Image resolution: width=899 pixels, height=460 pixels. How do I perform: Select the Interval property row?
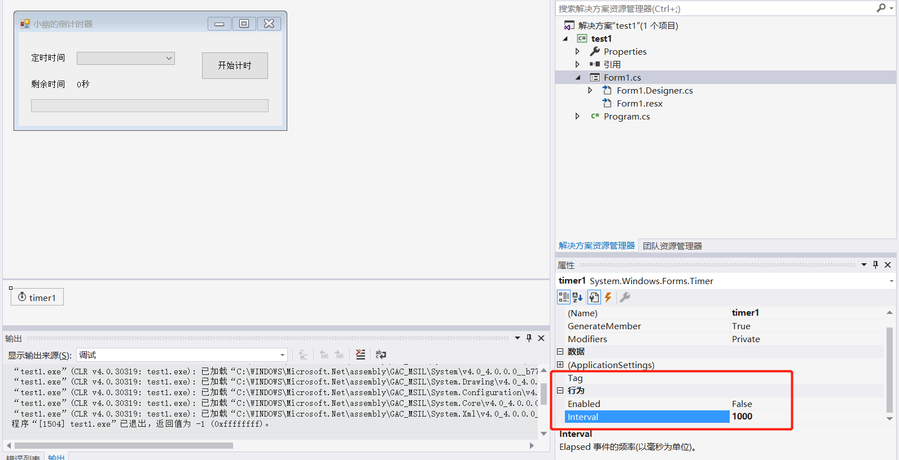click(724, 417)
